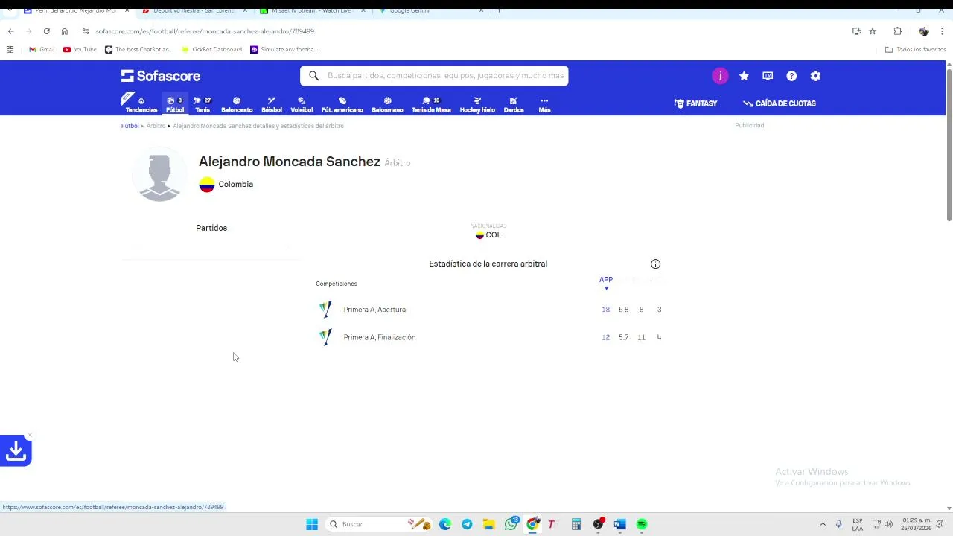The image size is (953, 536).
Task: Click the browser home button
Action: [64, 31]
